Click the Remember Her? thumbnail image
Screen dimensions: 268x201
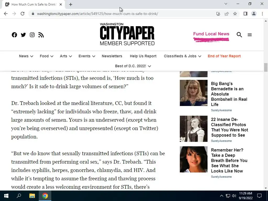coord(194,159)
